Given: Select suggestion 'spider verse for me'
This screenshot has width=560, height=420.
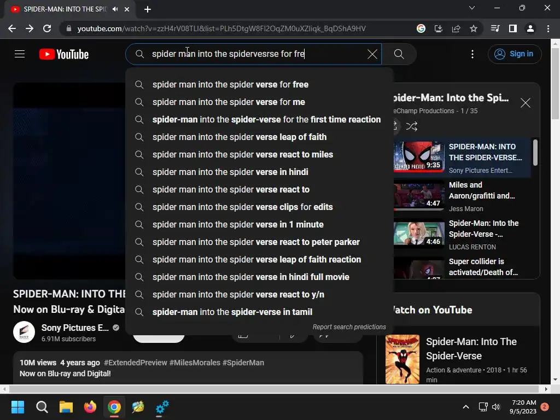Looking at the screenshot, I should (259, 102).
